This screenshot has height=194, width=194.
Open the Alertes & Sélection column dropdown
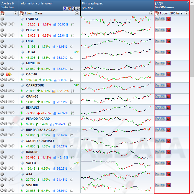[x=16, y=13]
